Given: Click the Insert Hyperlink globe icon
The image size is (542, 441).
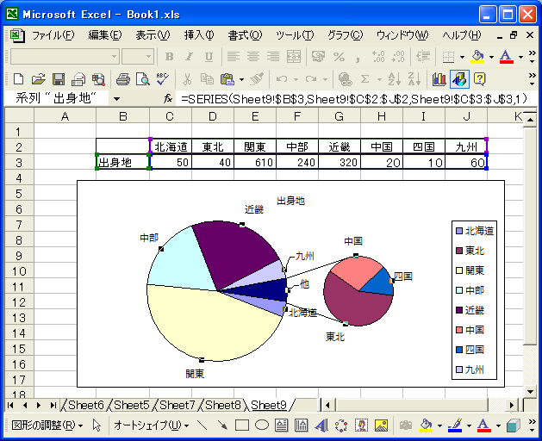Looking at the screenshot, I should tap(345, 79).
